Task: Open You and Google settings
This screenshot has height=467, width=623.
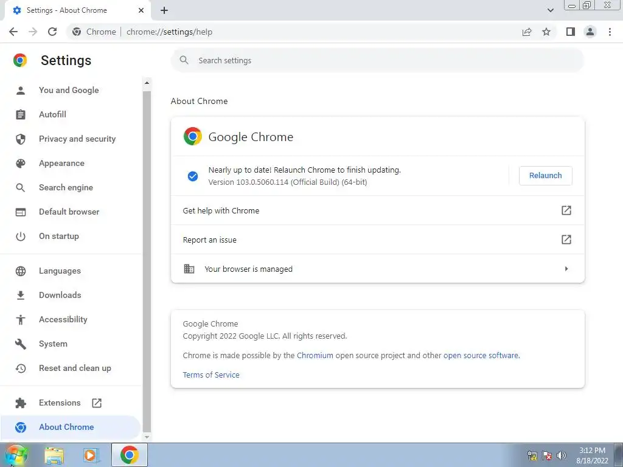Action: coord(69,90)
